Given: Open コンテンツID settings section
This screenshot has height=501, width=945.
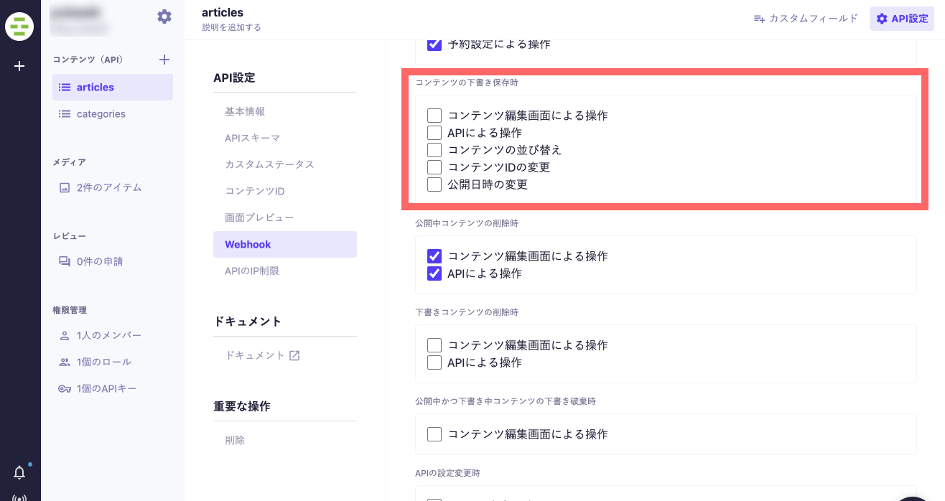Looking at the screenshot, I should 285,192.
